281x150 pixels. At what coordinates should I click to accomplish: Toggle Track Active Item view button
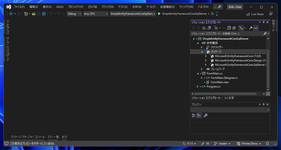pos(241,28)
